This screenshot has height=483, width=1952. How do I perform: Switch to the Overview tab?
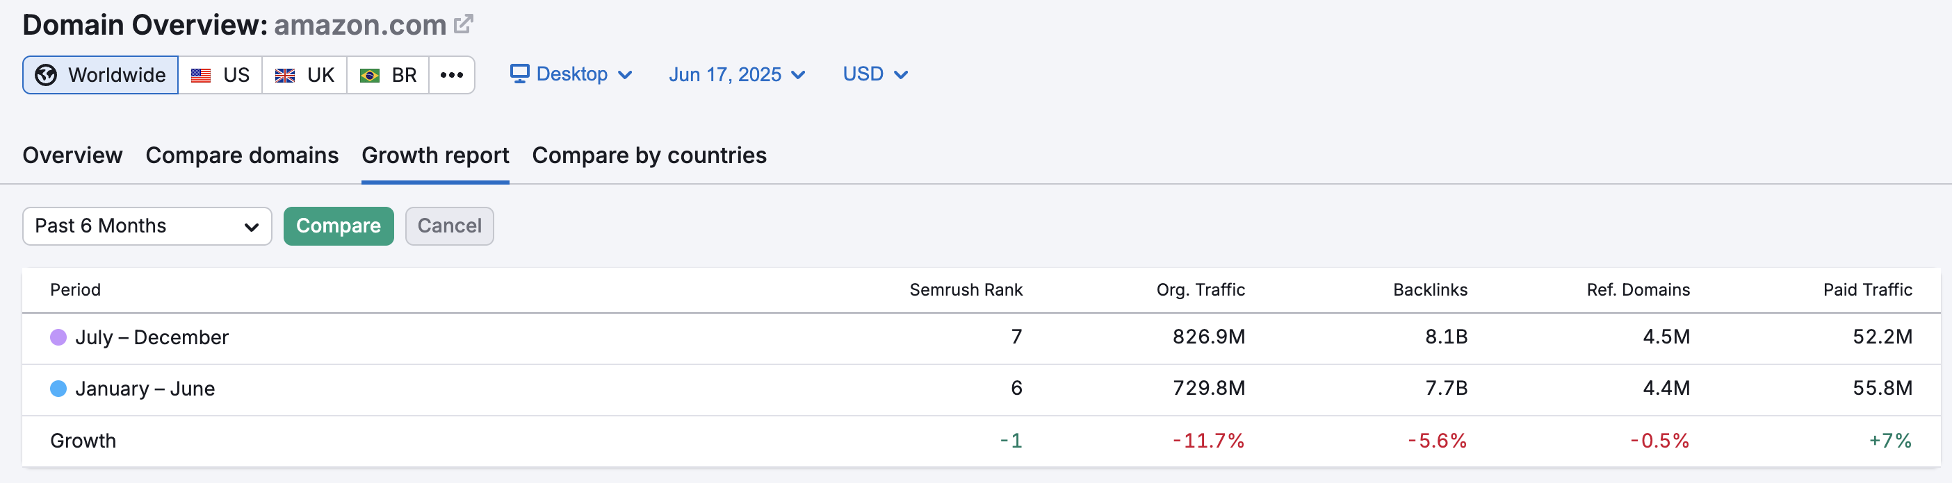[x=73, y=155]
